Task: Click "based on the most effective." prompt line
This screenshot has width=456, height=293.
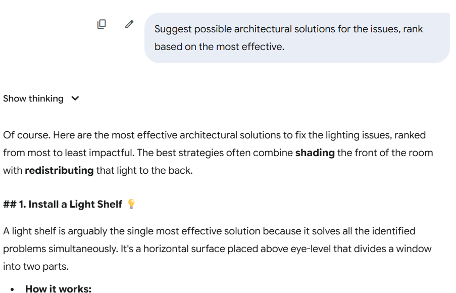Action: click(219, 46)
